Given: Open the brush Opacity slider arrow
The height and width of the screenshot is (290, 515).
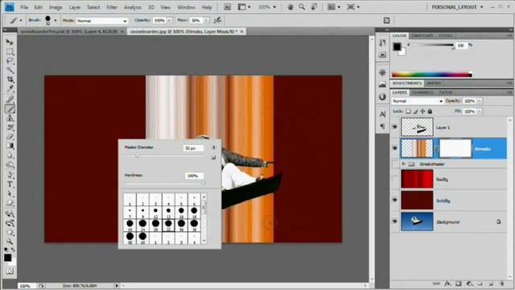Looking at the screenshot, I should click(x=170, y=20).
